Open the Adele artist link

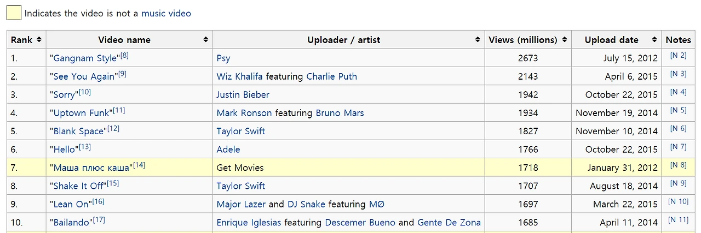click(x=228, y=150)
